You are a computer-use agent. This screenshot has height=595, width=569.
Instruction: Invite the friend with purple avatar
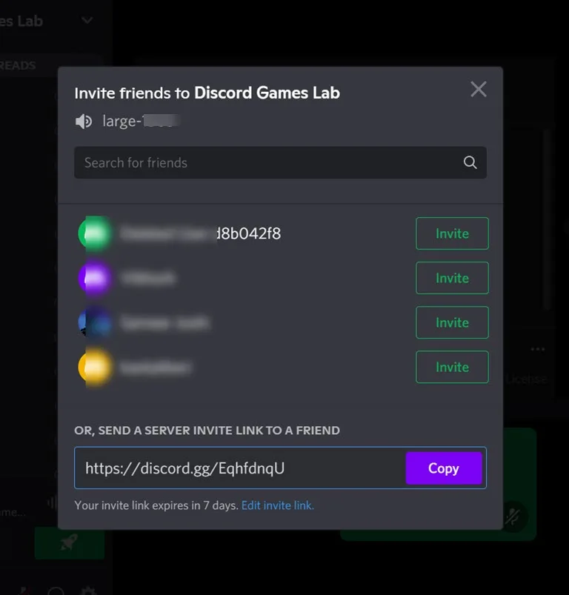452,278
